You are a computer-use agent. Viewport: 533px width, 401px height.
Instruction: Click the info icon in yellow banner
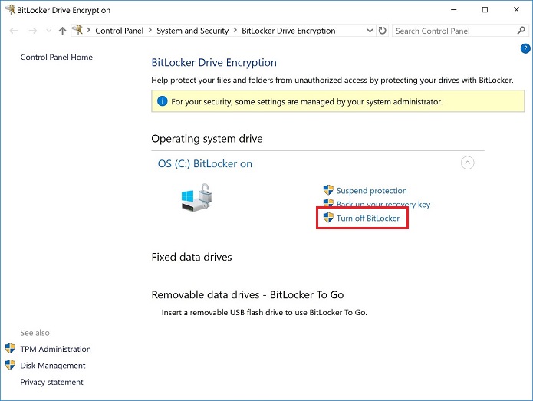point(162,101)
